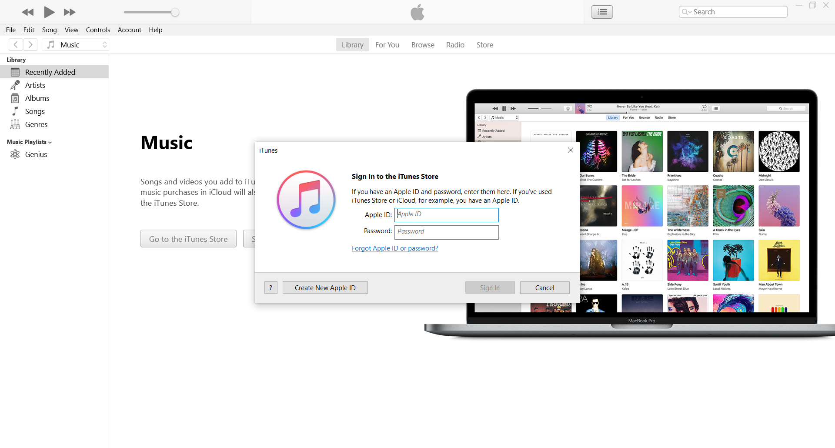
Task: Click into the Password field
Action: [x=446, y=232]
